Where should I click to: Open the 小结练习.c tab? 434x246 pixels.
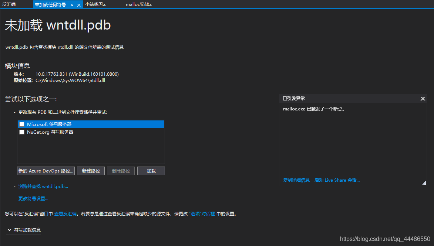point(95,4)
